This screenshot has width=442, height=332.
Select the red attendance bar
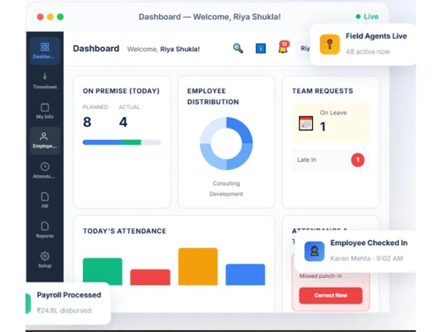(150, 277)
